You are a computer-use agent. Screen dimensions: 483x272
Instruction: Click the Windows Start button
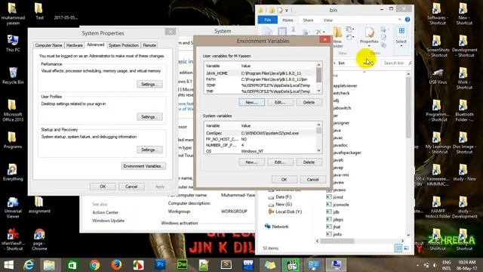(x=9, y=265)
